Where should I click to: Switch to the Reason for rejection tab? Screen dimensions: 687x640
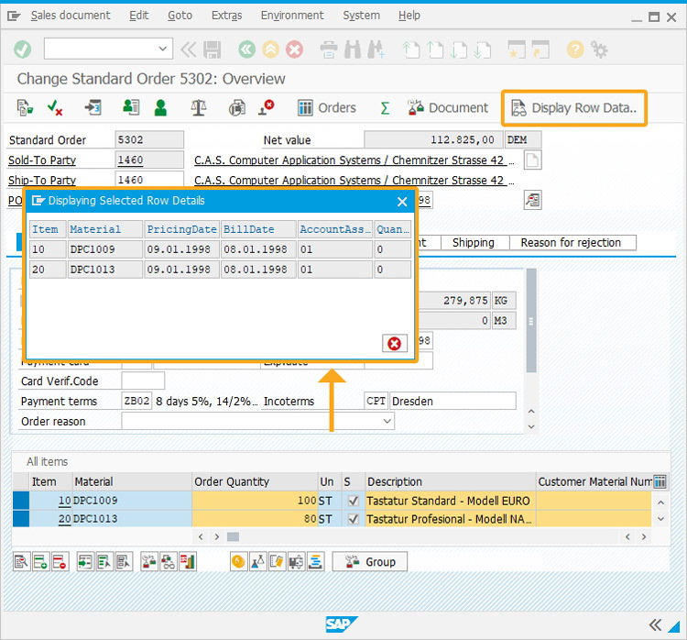572,243
